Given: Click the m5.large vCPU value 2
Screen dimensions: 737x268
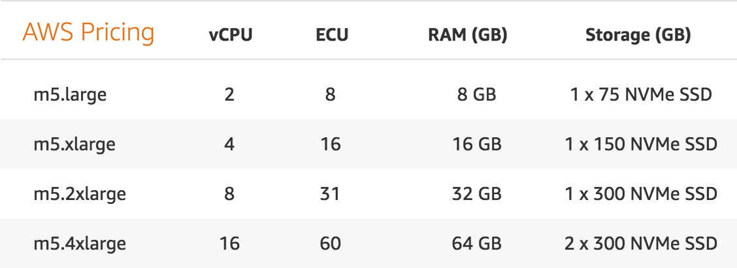Looking at the screenshot, I should (x=229, y=95).
